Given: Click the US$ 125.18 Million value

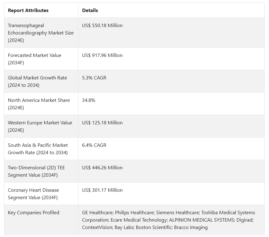Looking at the screenshot, I should pyautogui.click(x=102, y=123).
